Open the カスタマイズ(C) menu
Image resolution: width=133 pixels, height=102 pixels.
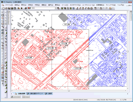[x=75, y=5]
